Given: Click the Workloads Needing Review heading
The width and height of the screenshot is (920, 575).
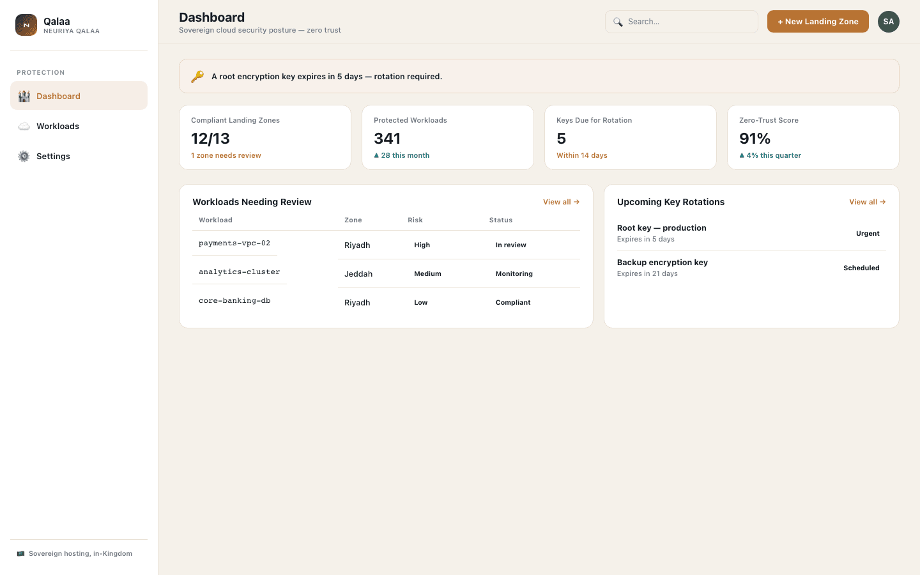Looking at the screenshot, I should point(252,202).
